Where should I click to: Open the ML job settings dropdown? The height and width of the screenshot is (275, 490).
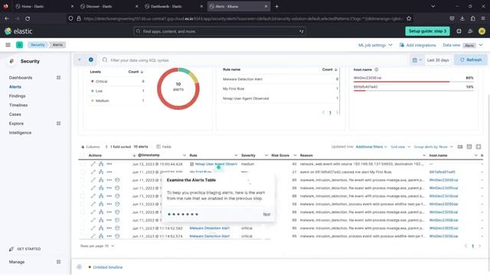tap(375, 45)
